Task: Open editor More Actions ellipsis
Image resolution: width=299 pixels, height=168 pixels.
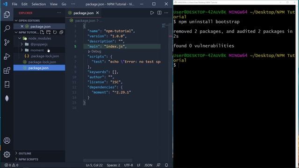Action: point(166,13)
